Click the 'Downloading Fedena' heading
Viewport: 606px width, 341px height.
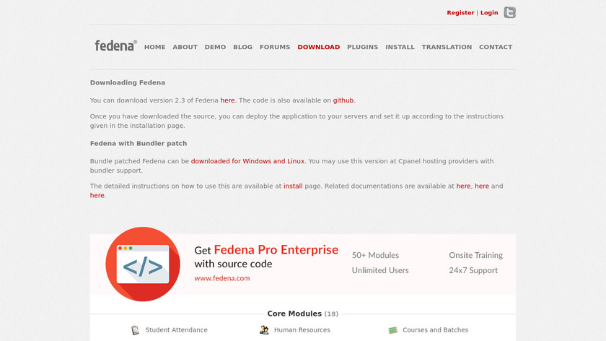tap(128, 82)
